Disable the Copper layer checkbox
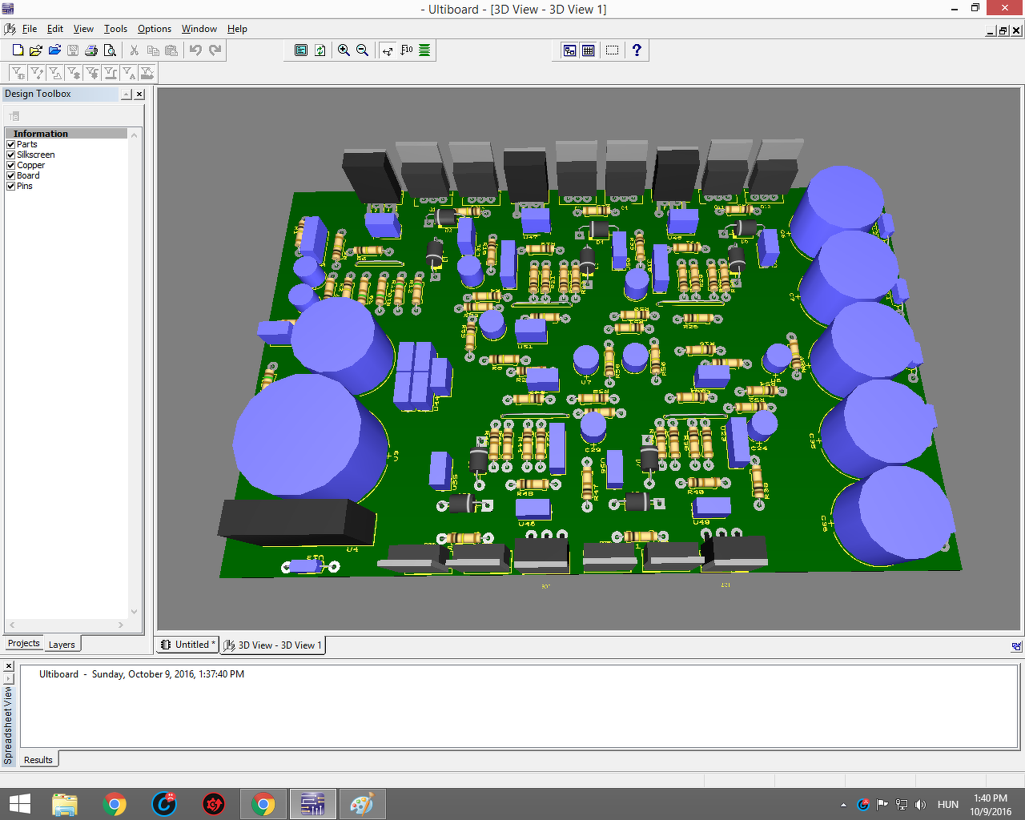Screen dimensions: 1025x820 click(11, 166)
